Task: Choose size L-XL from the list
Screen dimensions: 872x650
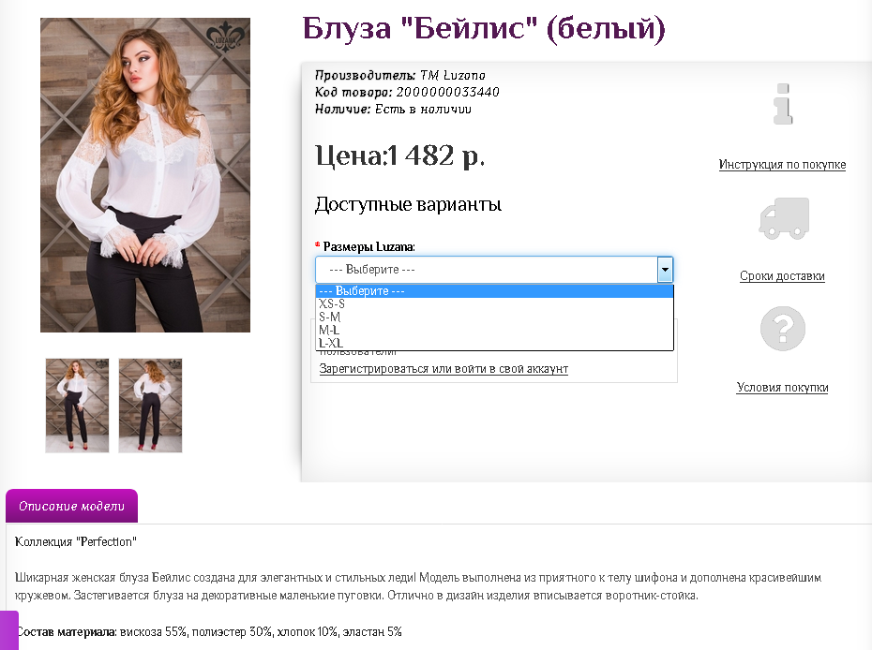Action: click(x=494, y=344)
